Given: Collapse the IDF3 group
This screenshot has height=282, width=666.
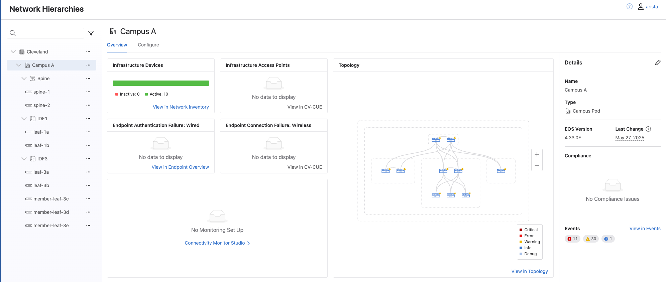Looking at the screenshot, I should pos(24,159).
